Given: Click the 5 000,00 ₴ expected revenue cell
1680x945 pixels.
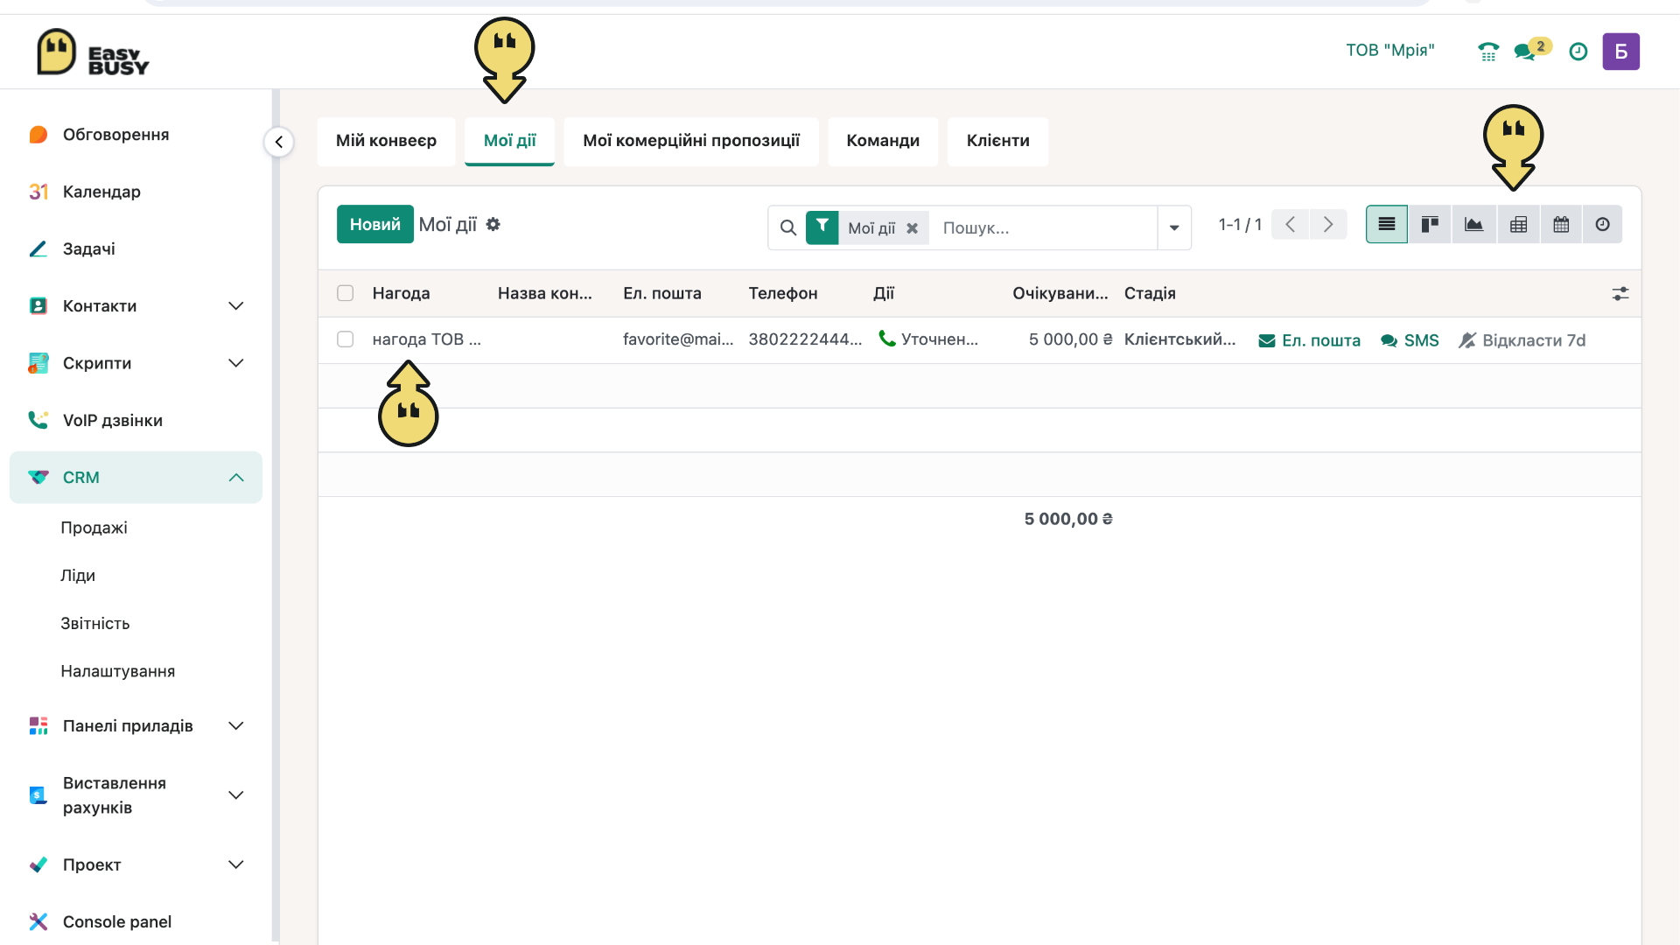Looking at the screenshot, I should tap(1070, 339).
